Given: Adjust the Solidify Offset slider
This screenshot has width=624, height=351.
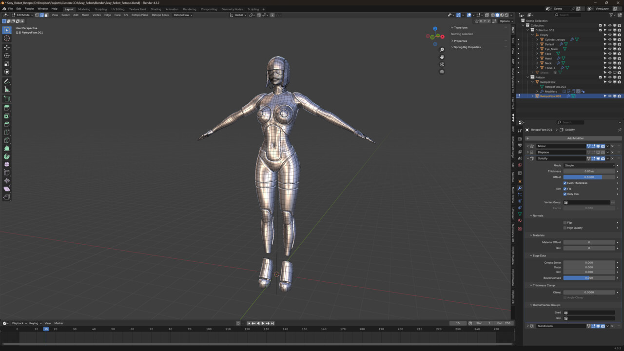Looking at the screenshot, I should click(x=589, y=177).
